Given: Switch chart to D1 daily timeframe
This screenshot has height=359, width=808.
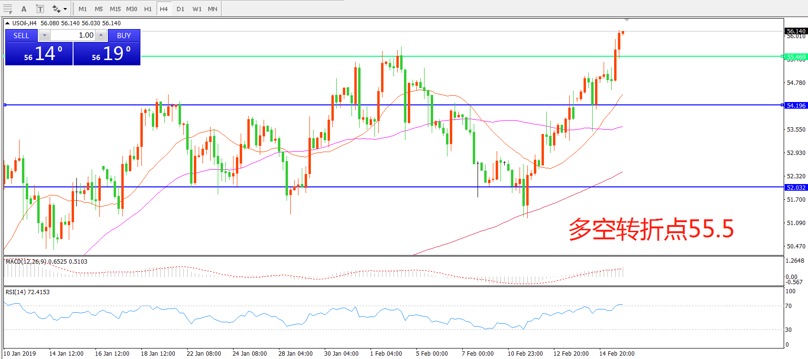Looking at the screenshot, I should tap(180, 9).
